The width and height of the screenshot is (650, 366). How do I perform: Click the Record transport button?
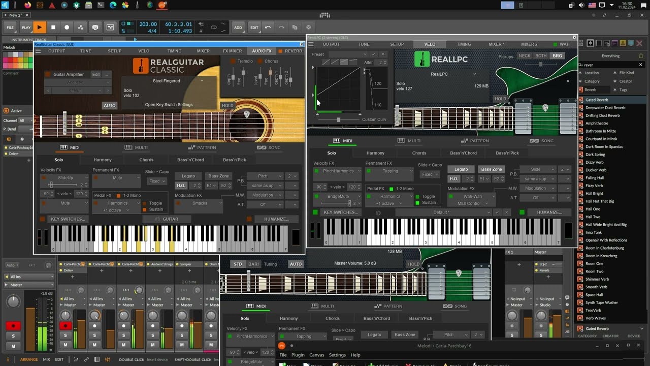(x=67, y=27)
